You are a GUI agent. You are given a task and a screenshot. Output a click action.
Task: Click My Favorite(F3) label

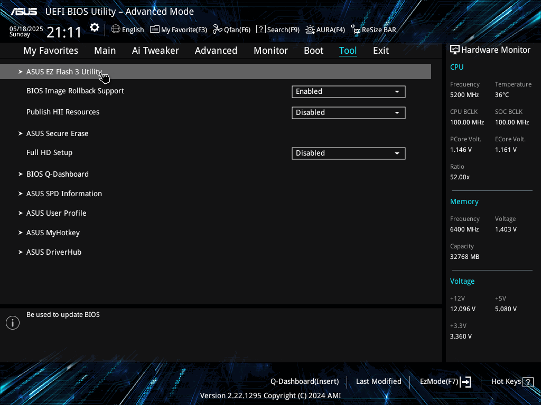(x=184, y=30)
